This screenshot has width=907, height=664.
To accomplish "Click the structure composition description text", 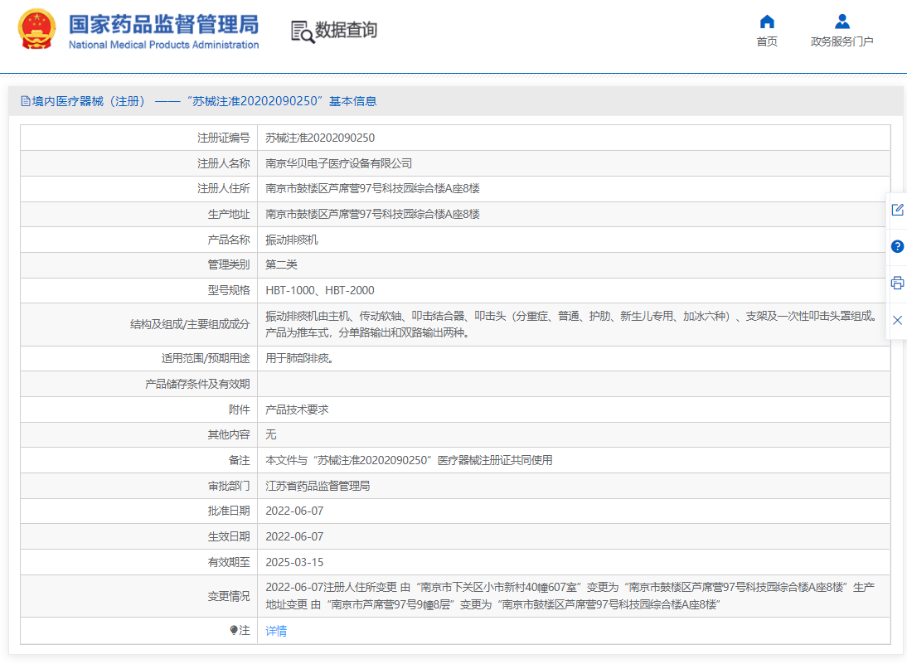I will click(572, 324).
